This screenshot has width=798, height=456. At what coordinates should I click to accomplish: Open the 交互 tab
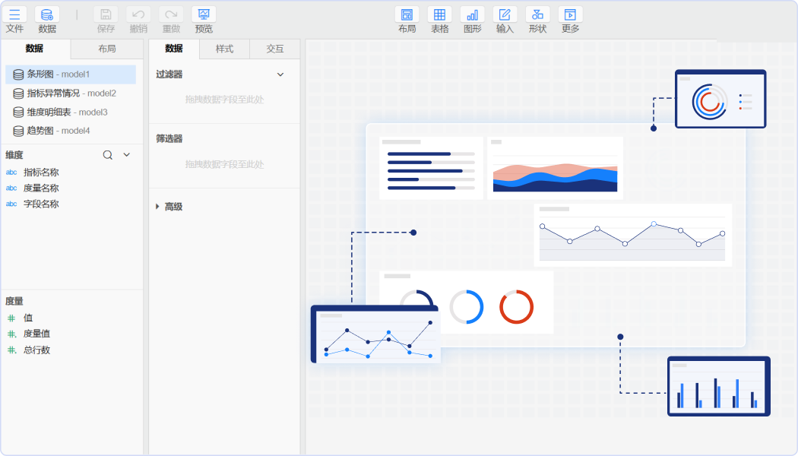pyautogui.click(x=274, y=49)
